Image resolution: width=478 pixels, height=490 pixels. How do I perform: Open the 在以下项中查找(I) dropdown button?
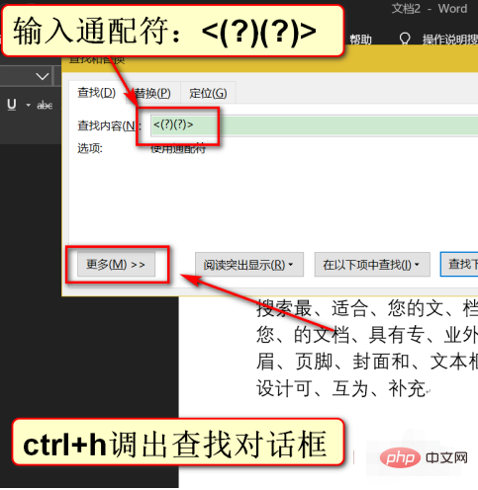[x=372, y=265]
